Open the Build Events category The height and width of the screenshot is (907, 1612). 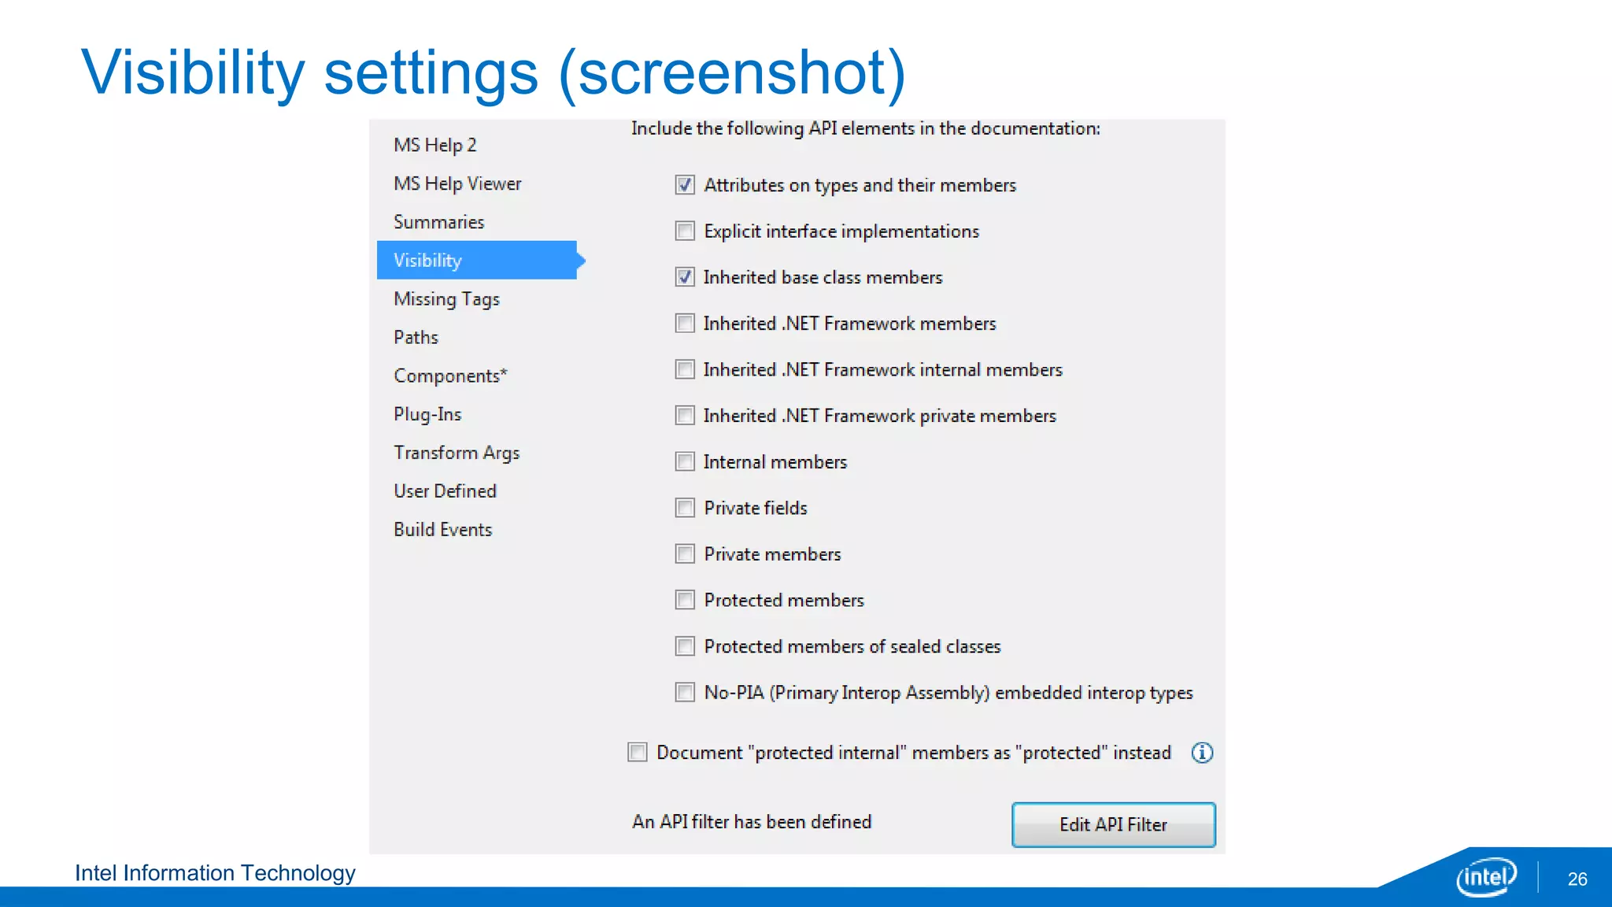coord(442,529)
